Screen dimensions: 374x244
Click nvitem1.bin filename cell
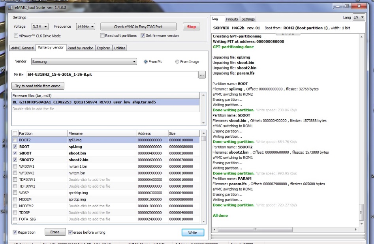[102, 166]
